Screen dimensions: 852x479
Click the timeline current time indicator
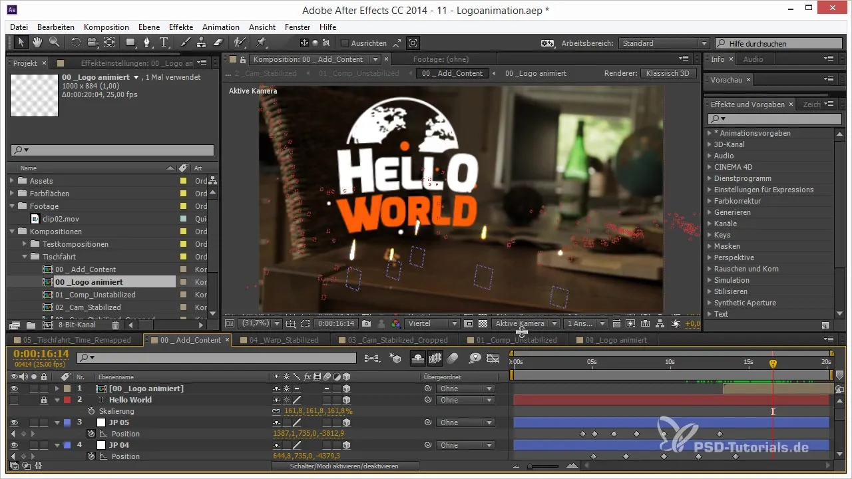773,364
